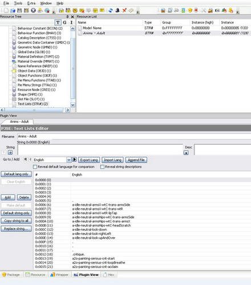Click the yellow clock resource icon
The image size is (251, 285).
(75, 10)
